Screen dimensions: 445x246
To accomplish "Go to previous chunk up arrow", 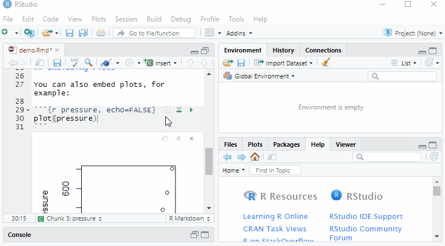I will 191,63.
